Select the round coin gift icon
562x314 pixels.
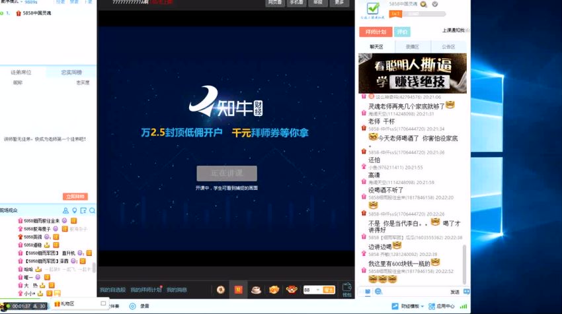click(x=221, y=290)
